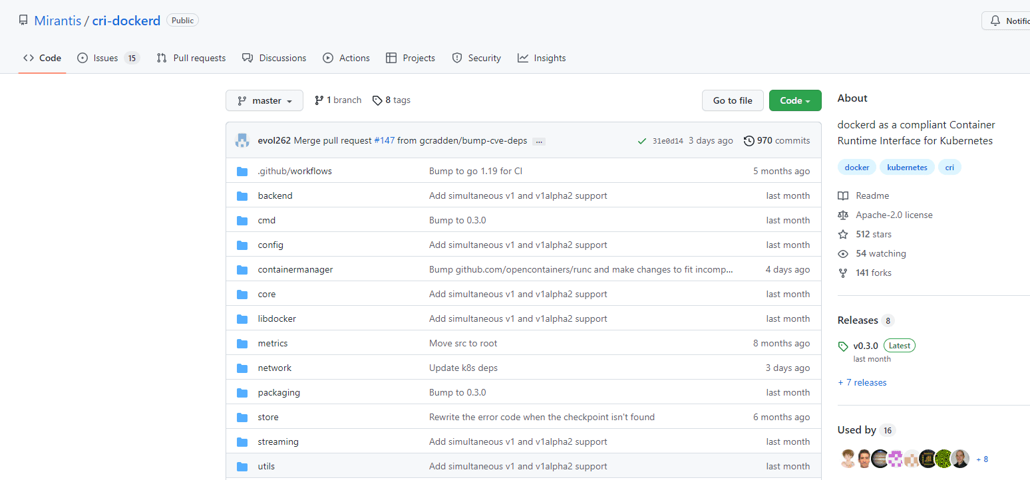
Task: Select the cri topic tag
Action: click(x=949, y=168)
